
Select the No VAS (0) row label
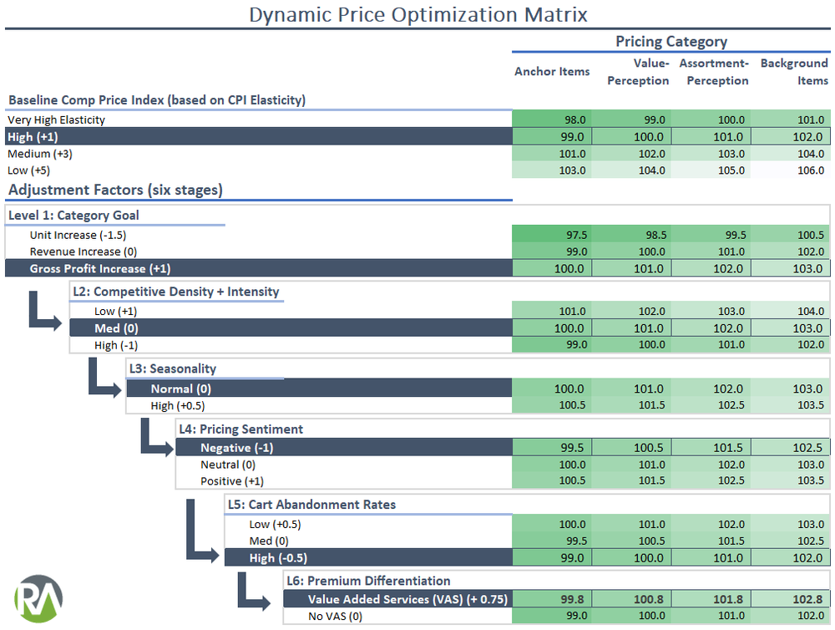[336, 617]
